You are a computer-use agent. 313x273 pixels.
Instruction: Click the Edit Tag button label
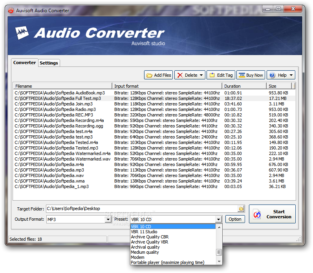click(225, 75)
